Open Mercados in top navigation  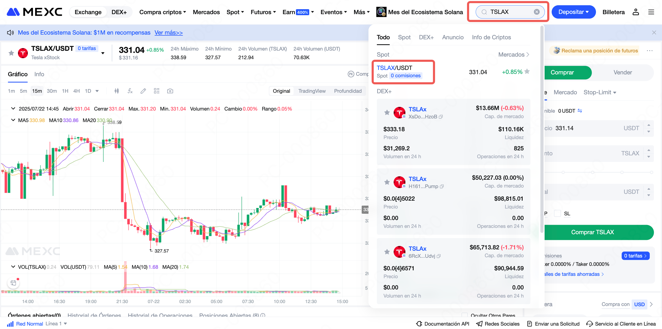(x=206, y=12)
